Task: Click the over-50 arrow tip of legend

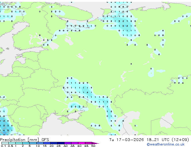Action: 95,143
